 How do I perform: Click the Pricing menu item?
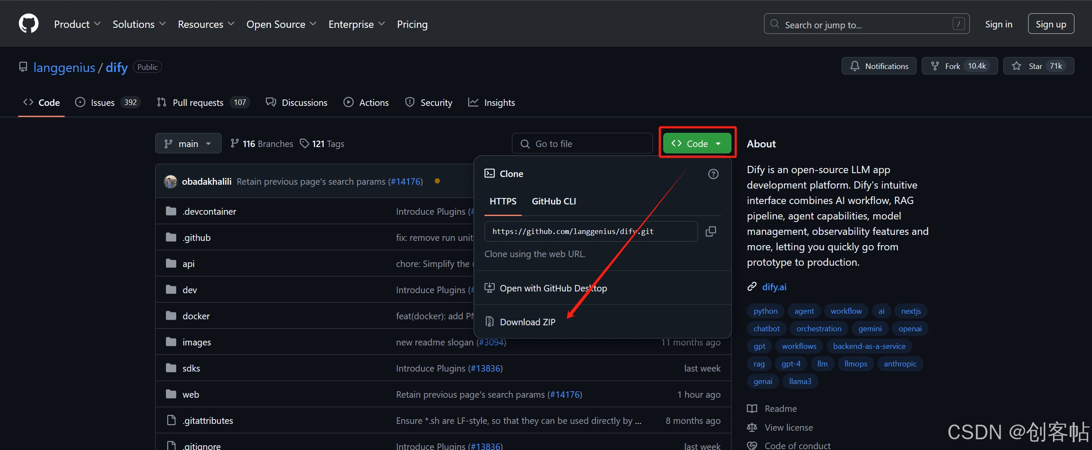tap(412, 24)
